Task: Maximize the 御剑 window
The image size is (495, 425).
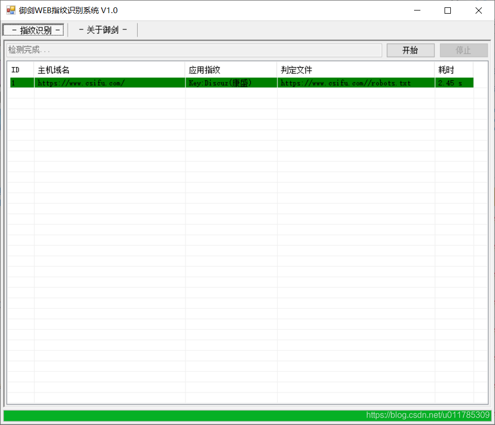Action: point(448,11)
